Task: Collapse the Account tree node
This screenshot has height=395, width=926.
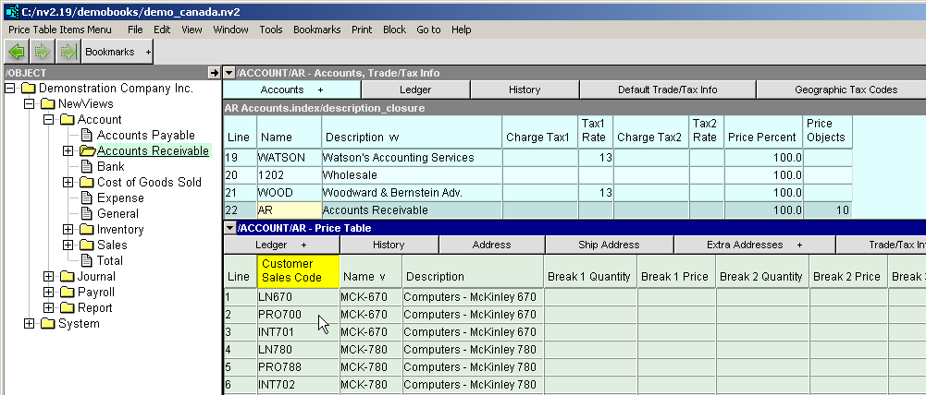Action: click(x=48, y=120)
